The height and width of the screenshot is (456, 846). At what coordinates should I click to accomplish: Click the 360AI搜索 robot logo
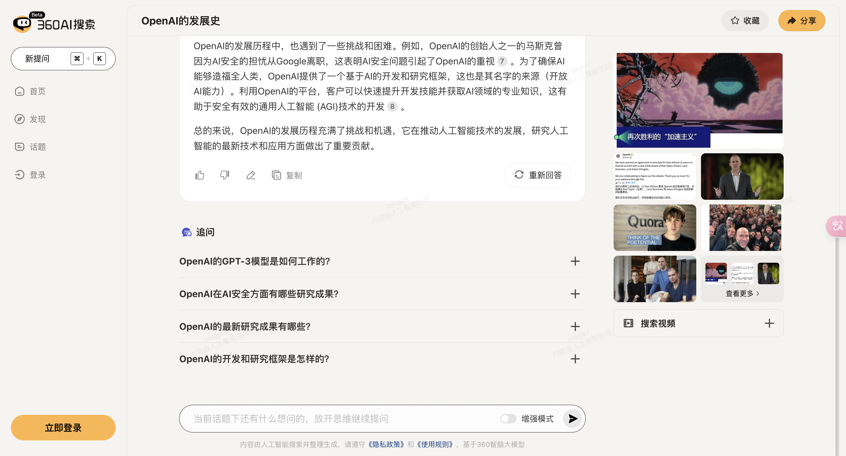point(22,24)
